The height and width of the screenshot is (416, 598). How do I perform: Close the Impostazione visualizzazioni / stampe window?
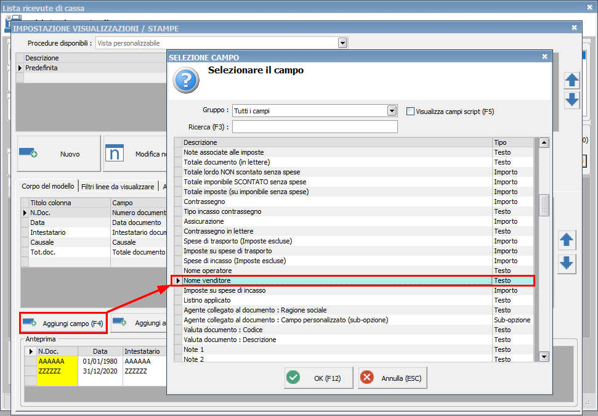click(x=574, y=28)
